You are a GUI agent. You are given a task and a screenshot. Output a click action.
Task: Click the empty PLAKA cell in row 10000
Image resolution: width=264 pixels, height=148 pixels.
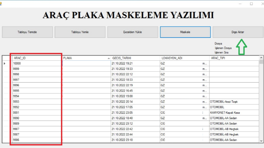tap(87, 63)
